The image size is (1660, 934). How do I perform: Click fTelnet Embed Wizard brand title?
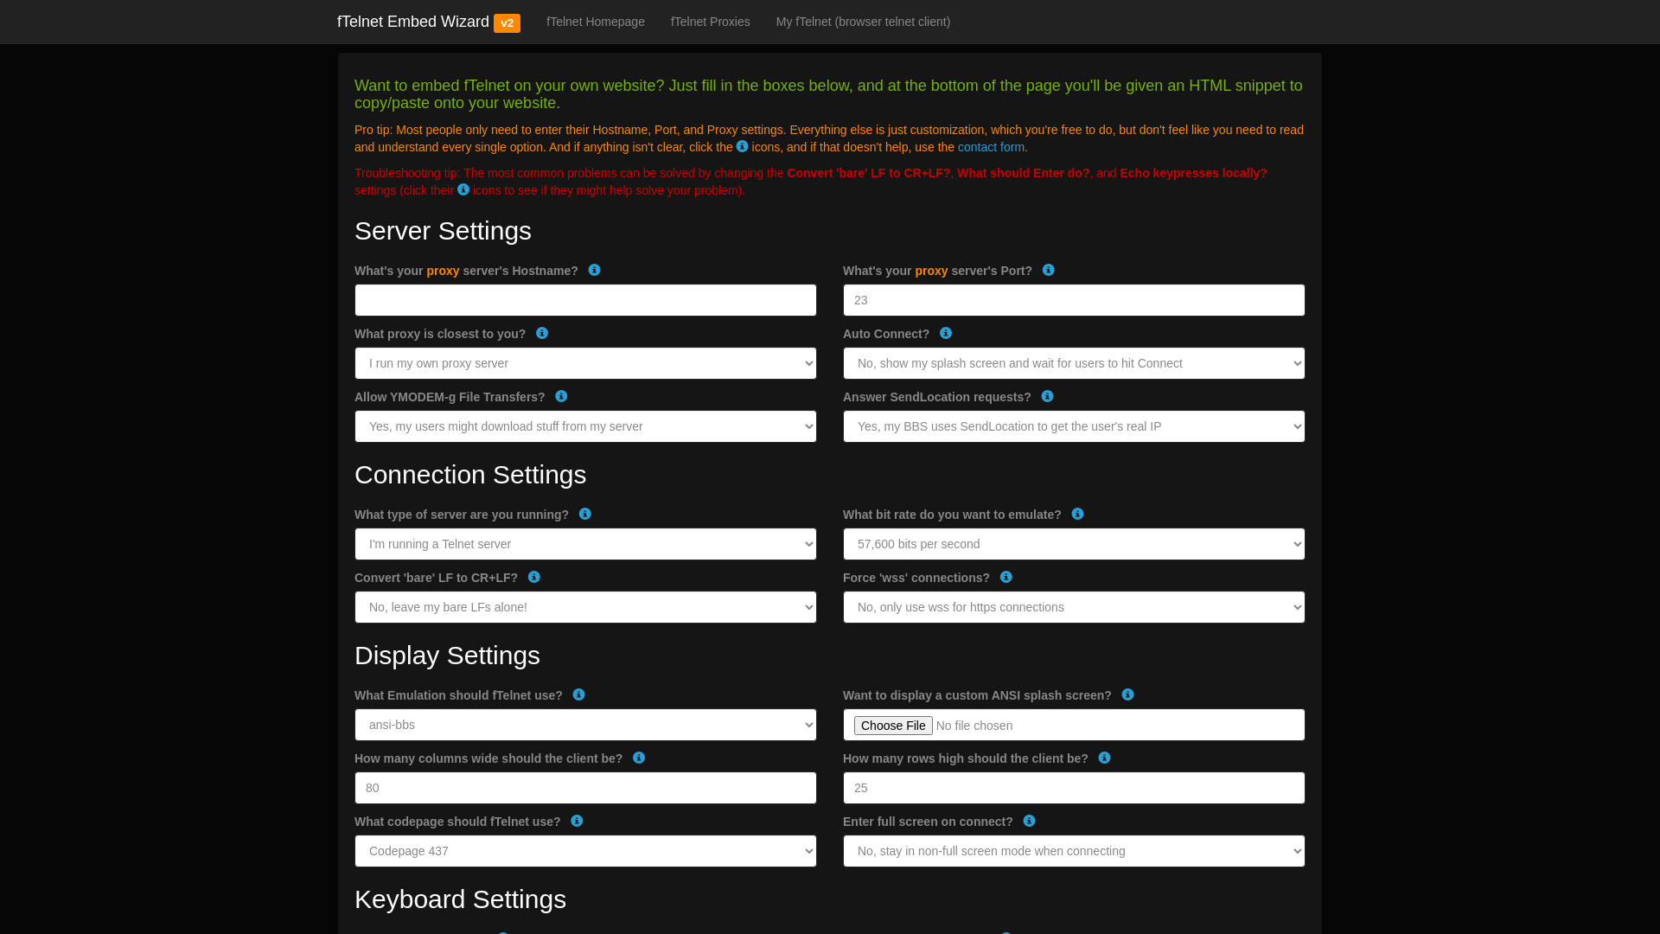pos(413,22)
